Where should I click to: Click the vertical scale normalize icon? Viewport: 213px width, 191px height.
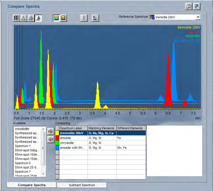point(95,18)
